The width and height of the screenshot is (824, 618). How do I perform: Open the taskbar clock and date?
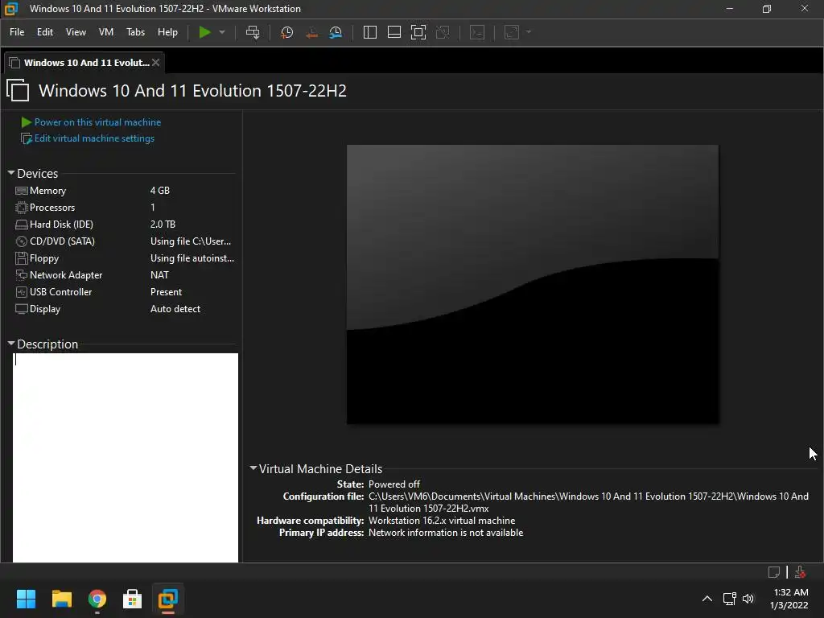point(789,599)
